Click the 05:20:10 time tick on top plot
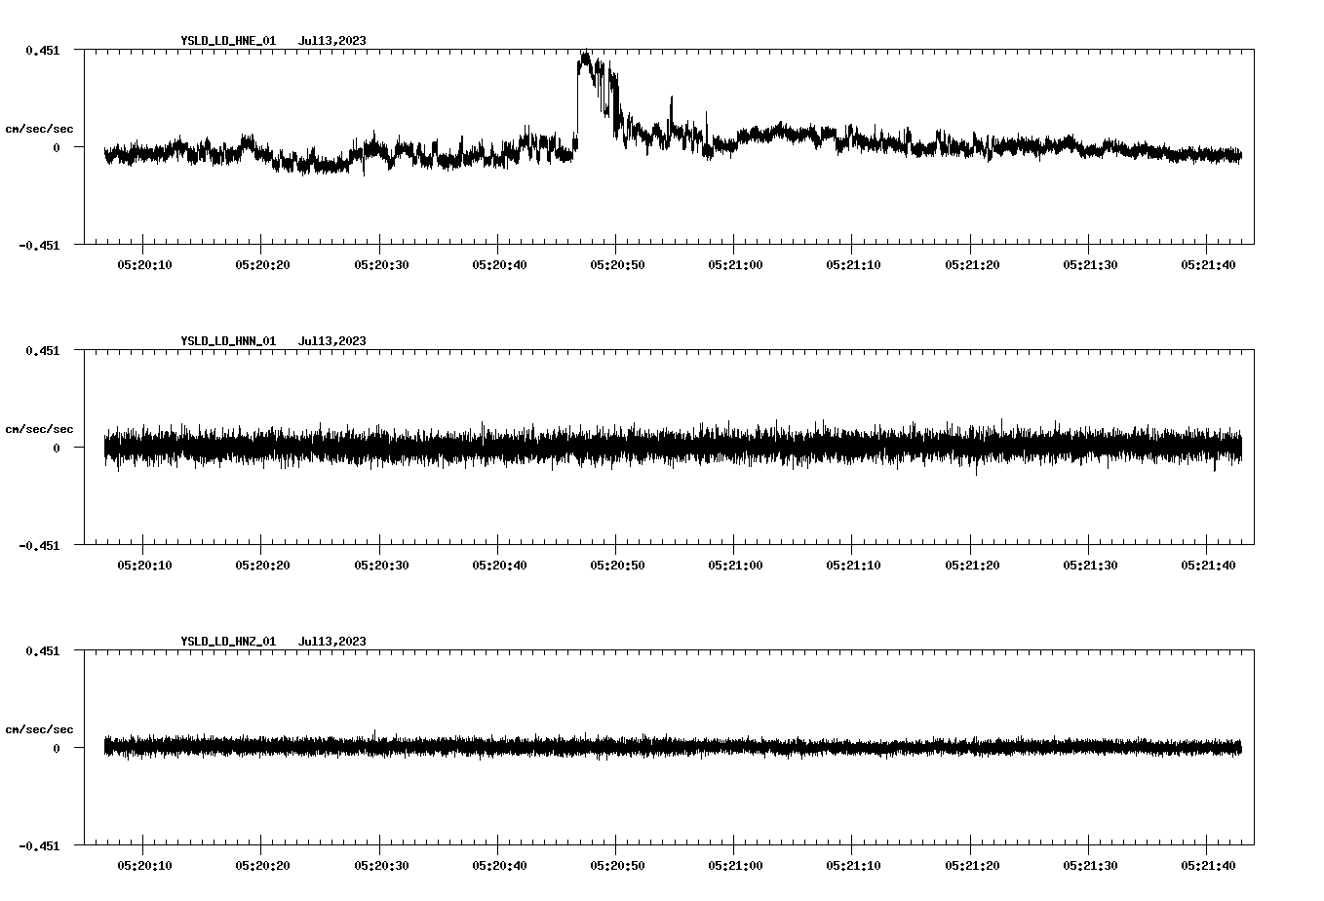 tap(142, 262)
